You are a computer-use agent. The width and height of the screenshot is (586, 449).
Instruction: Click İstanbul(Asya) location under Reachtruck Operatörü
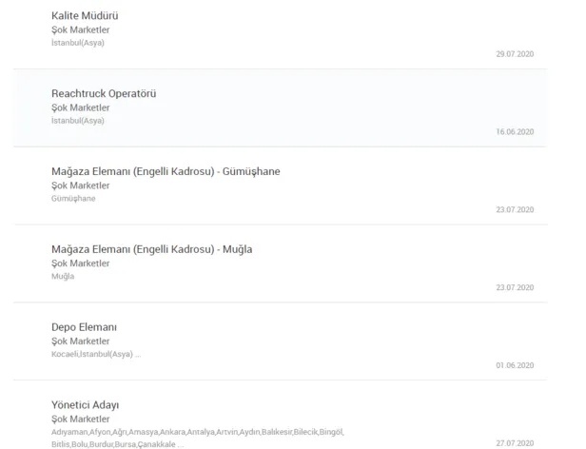77,121
